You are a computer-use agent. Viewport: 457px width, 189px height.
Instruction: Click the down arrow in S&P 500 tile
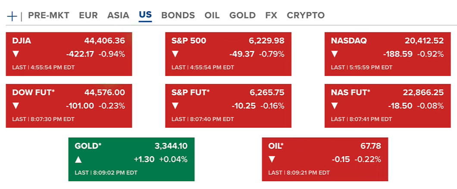[x=175, y=54]
